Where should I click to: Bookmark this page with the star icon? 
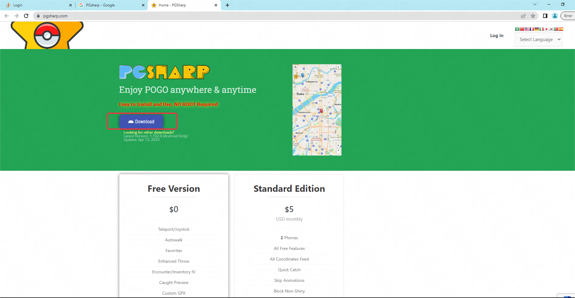coord(533,16)
